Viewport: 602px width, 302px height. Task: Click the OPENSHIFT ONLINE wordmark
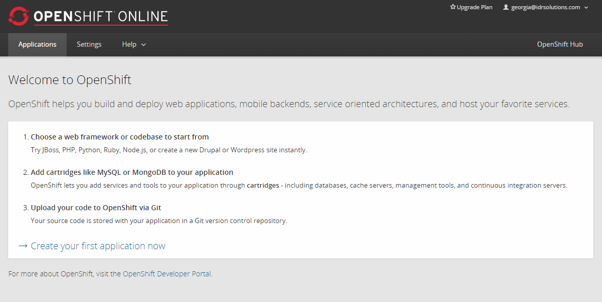point(100,16)
